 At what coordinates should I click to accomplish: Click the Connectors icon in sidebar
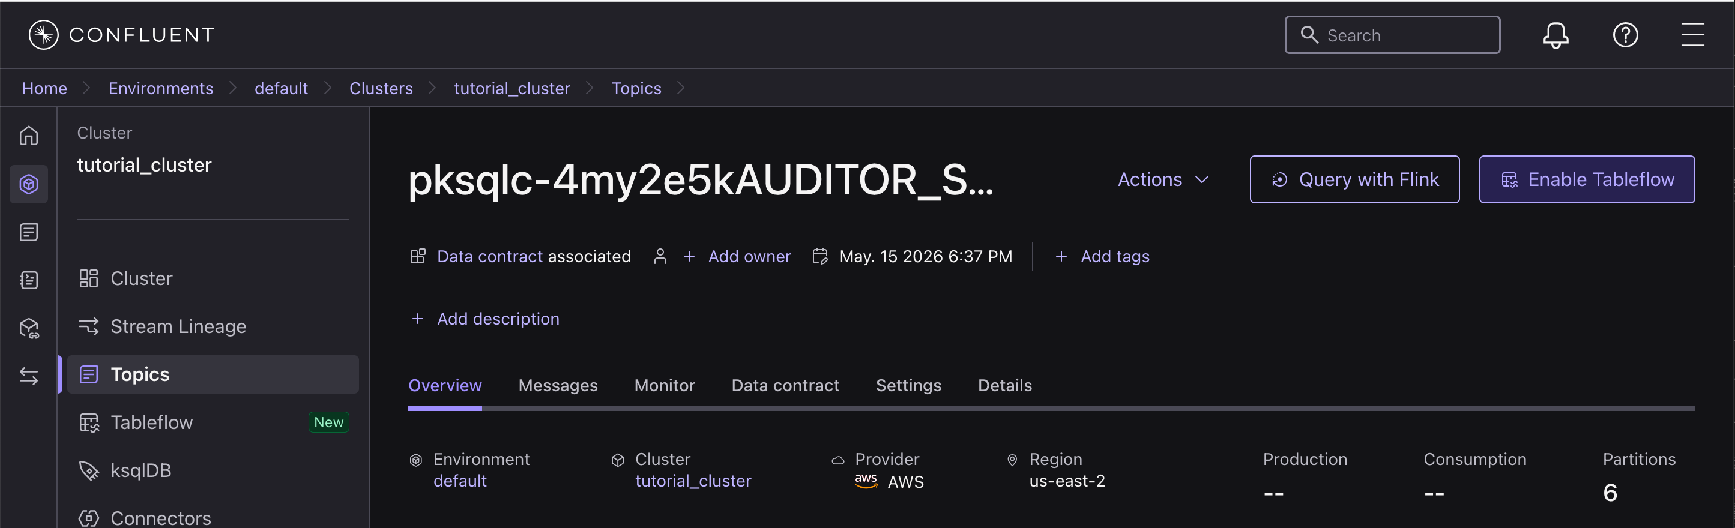point(89,518)
